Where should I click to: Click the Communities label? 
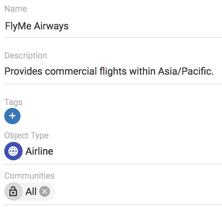29,176
